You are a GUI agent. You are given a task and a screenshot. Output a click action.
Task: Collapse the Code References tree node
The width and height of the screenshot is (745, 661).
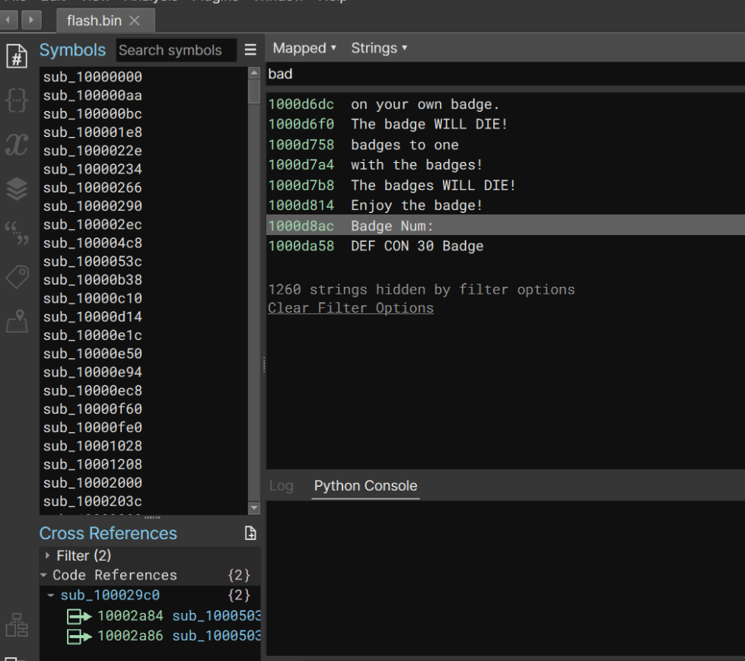coord(43,575)
